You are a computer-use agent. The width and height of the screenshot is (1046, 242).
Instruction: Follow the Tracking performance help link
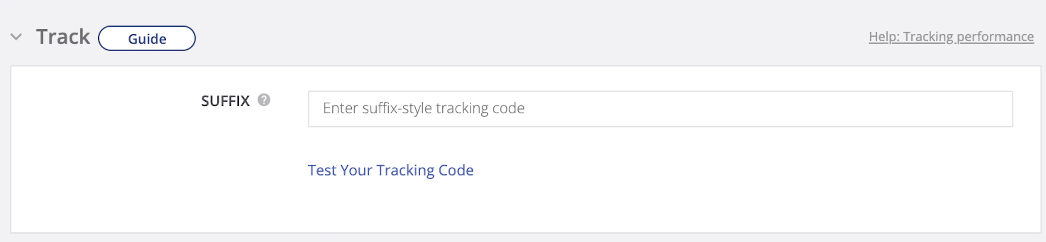click(x=951, y=37)
